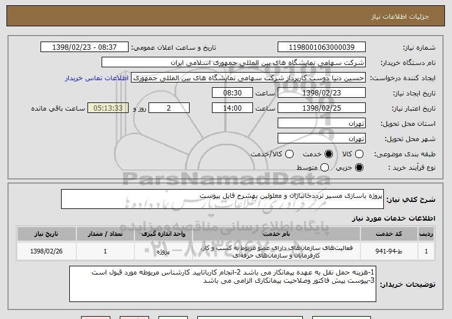The image size is (452, 319).
Task: Click the creation date field 1398/02/23
Action: click(322, 93)
